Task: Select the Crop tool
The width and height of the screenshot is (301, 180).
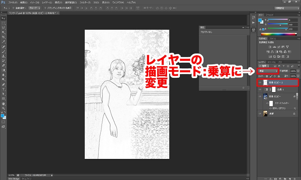Action: (x=3, y=37)
